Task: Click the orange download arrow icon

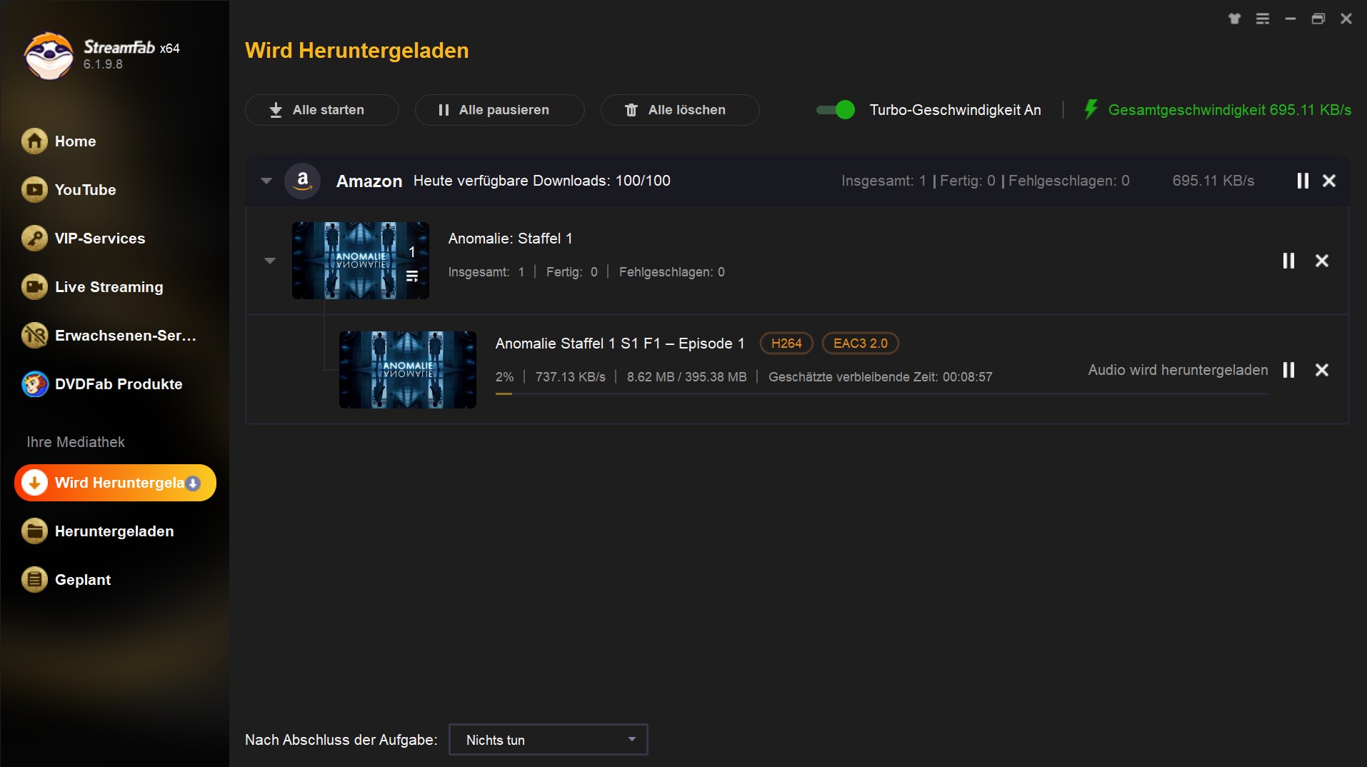Action: coord(34,483)
